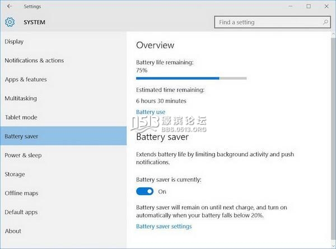Open the Multitasking section
The width and height of the screenshot is (336, 249).
[21, 99]
